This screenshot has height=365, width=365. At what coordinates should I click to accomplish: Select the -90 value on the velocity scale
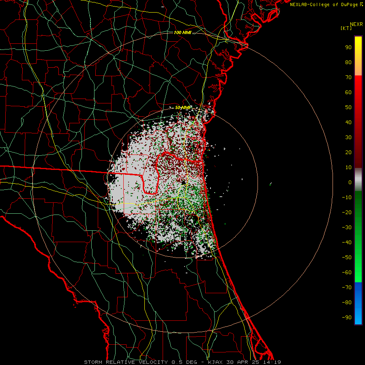(x=347, y=318)
